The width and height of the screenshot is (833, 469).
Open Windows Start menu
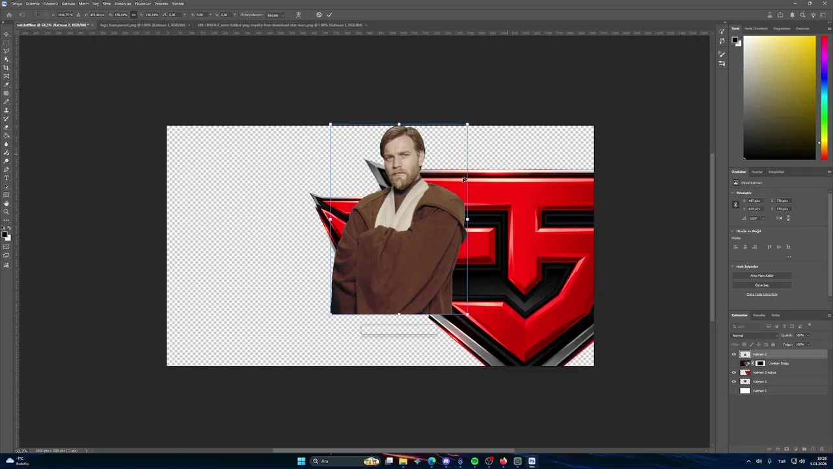[x=301, y=461]
